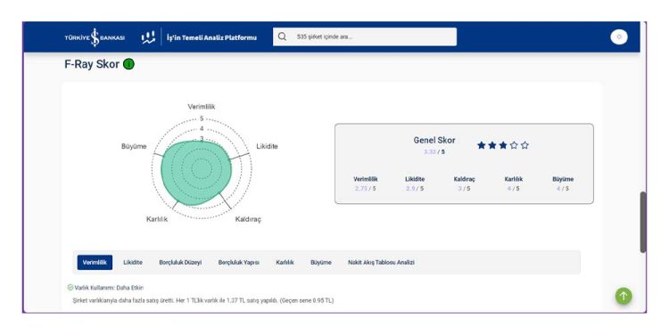This screenshot has width=669, height=334.
Task: Switch to the Karlılık tab
Action: tap(285, 263)
